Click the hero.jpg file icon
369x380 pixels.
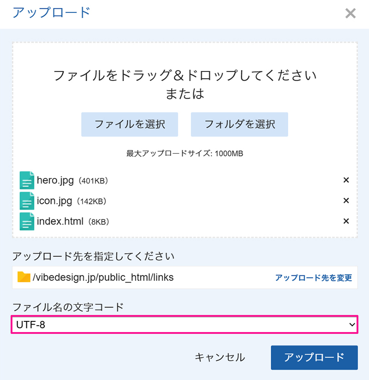click(x=27, y=180)
